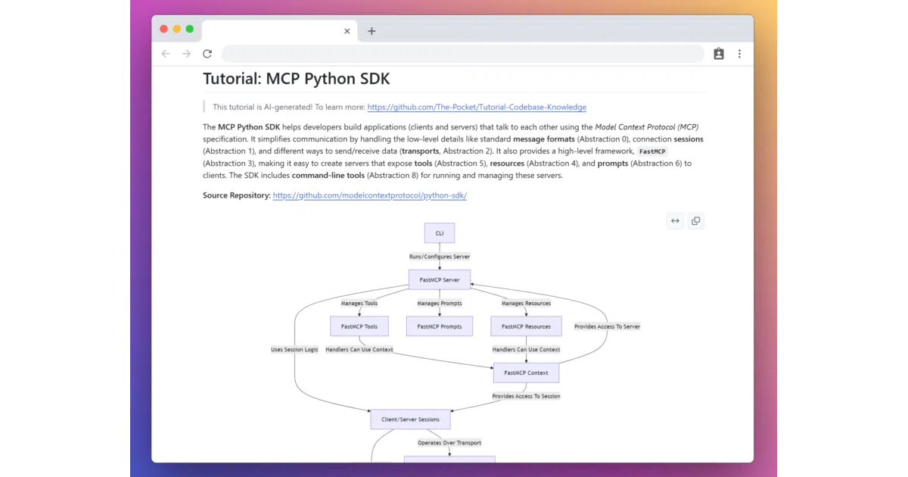The width and height of the screenshot is (908, 477).
Task: Expand diagram with horizontal arrows icon
Action: point(675,221)
